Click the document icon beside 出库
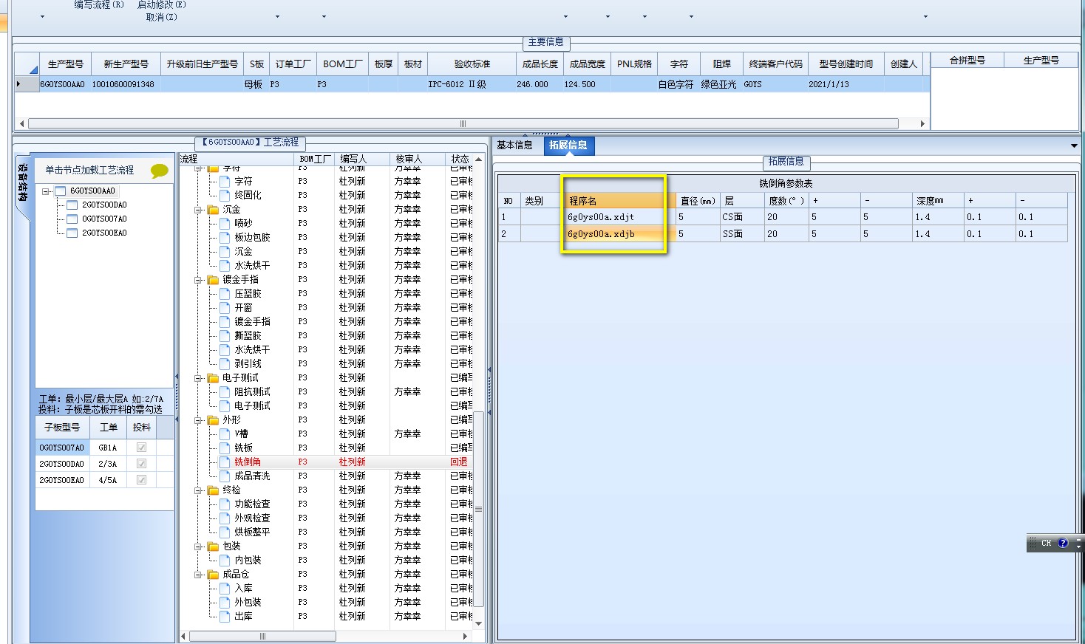The image size is (1085, 644). point(225,617)
